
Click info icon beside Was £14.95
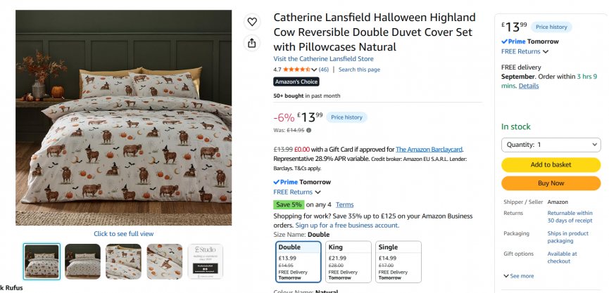(x=309, y=130)
